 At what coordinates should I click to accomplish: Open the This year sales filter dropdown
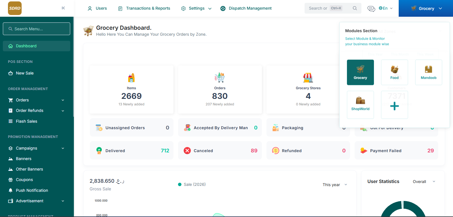pyautogui.click(x=335, y=185)
